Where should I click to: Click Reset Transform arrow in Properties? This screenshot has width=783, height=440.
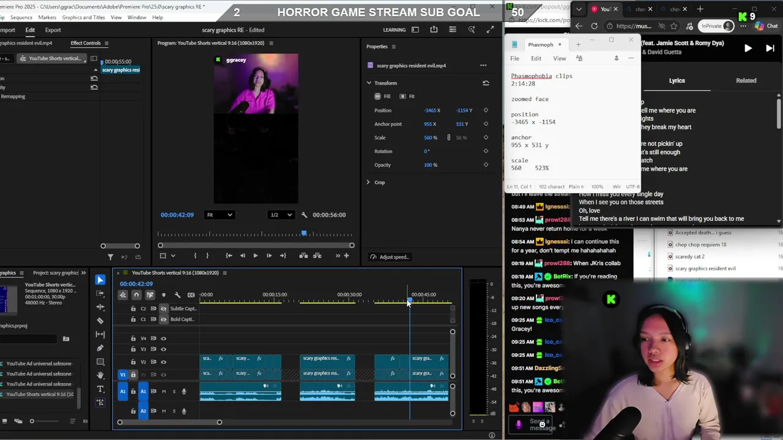486,83
